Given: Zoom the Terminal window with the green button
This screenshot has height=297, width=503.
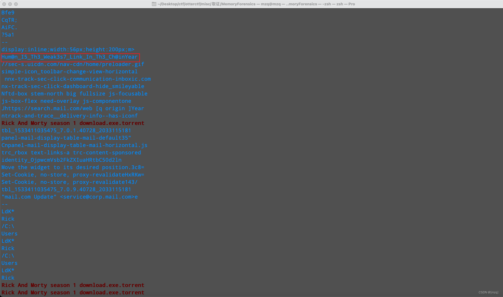Looking at the screenshot, I should 15,4.
